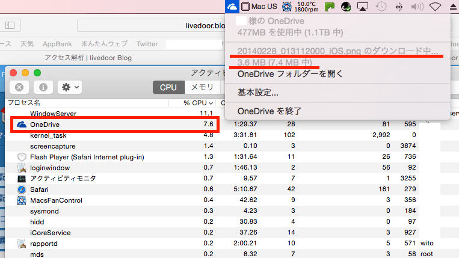Viewport: 459px width, 258px height.
Task: Click the green zoom button of Activity Monitor
Action: 37,73
